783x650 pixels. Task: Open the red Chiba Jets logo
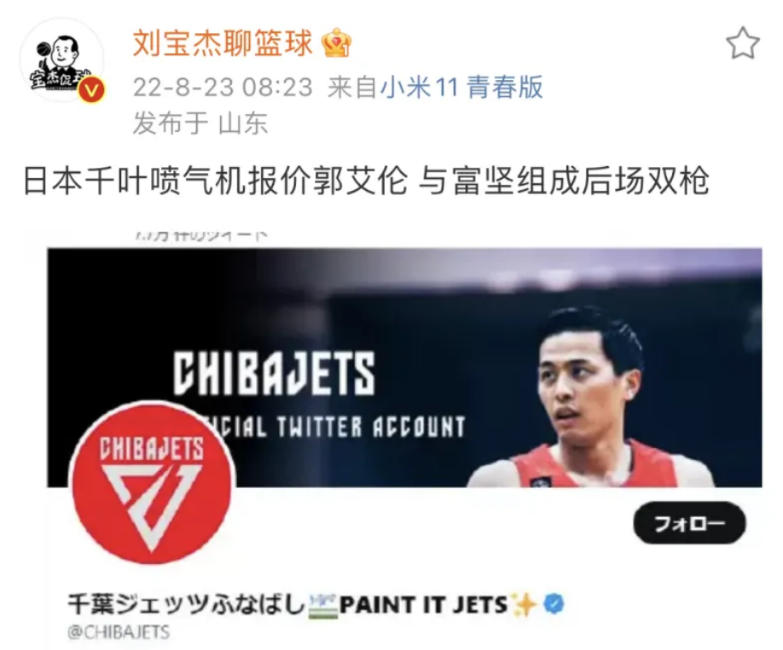(x=152, y=483)
